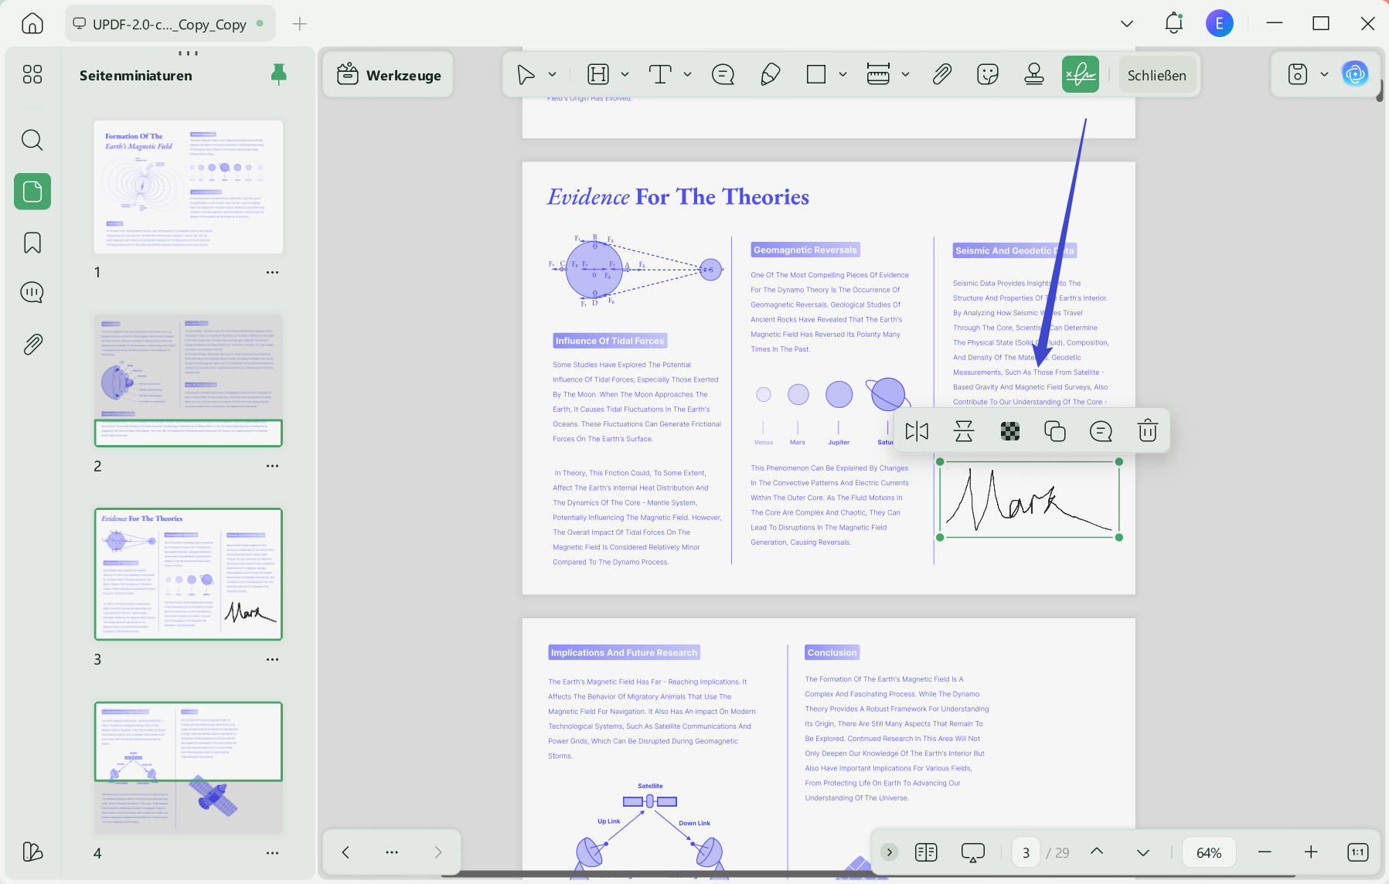Go forward with the right arrow
Viewport: 1389px width, 884px height.
click(x=438, y=852)
